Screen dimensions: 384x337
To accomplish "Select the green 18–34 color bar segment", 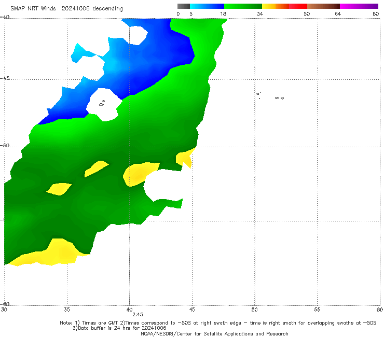I will pyautogui.click(x=243, y=6).
